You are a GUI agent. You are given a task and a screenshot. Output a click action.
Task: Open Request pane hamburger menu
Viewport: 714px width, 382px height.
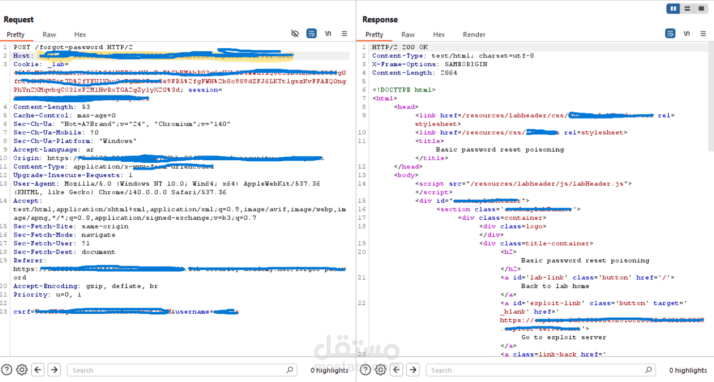[x=344, y=34]
